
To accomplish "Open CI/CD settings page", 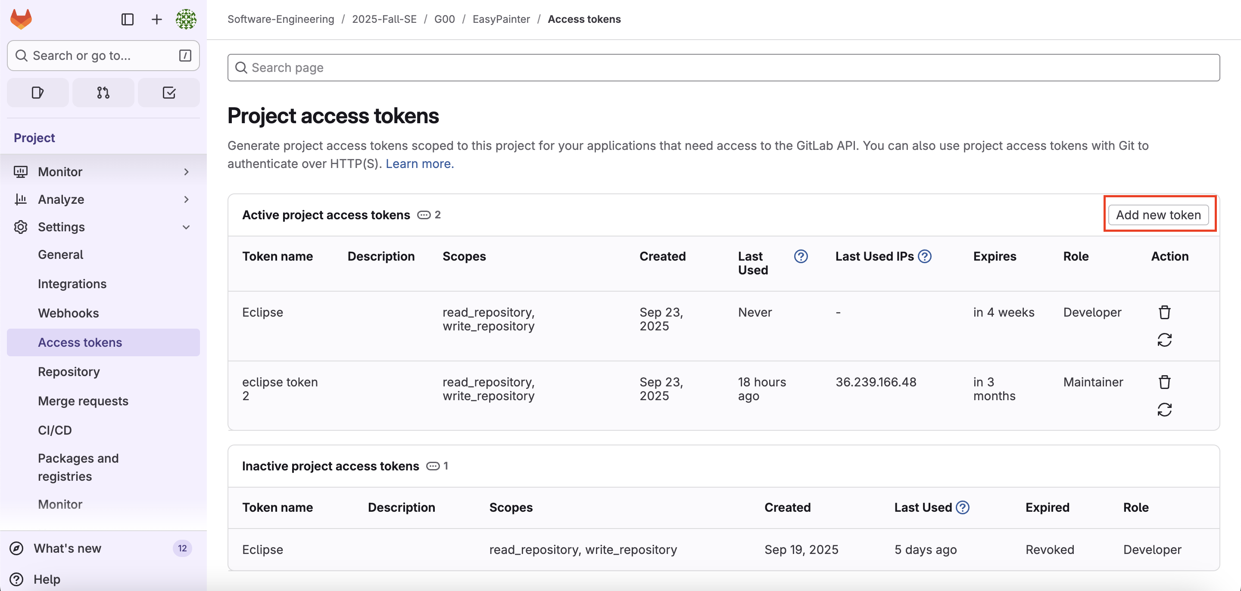I will [55, 430].
